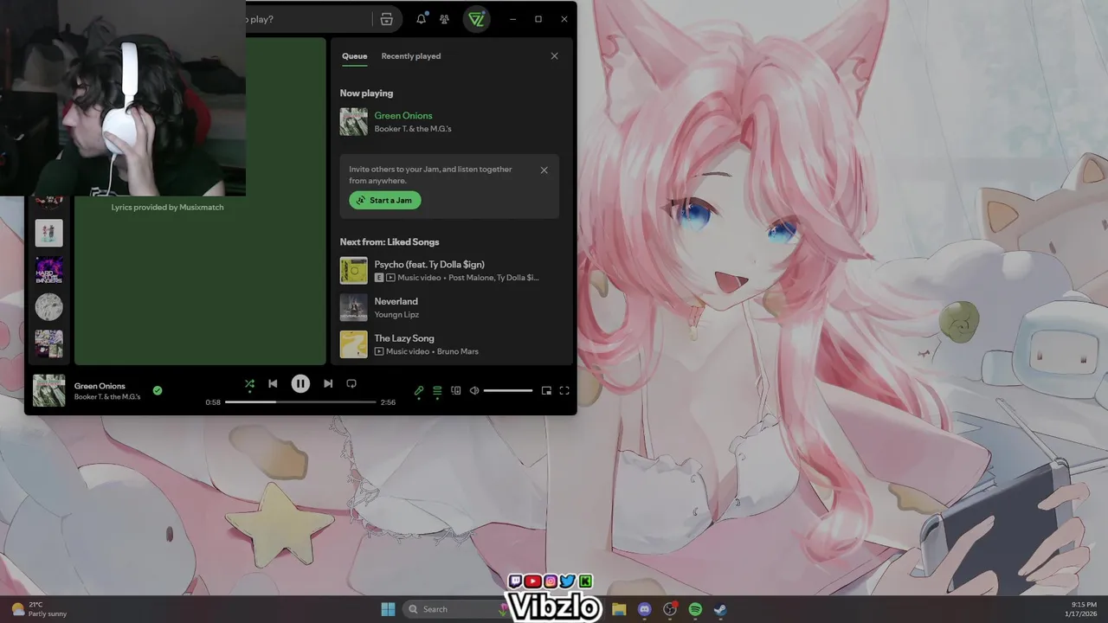Open Steam from the taskbar

click(x=720, y=609)
